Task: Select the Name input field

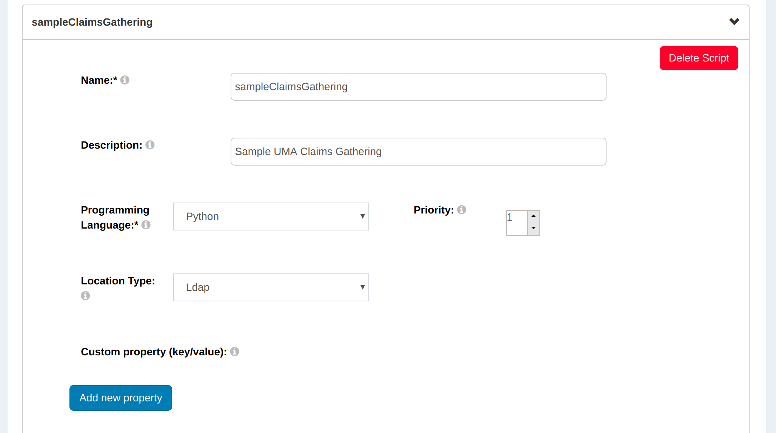Action: pyautogui.click(x=418, y=86)
